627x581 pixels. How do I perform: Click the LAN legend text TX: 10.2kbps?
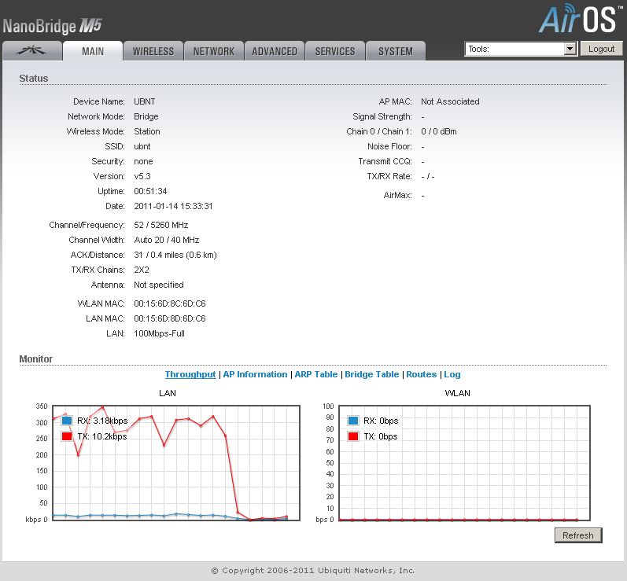tap(102, 436)
